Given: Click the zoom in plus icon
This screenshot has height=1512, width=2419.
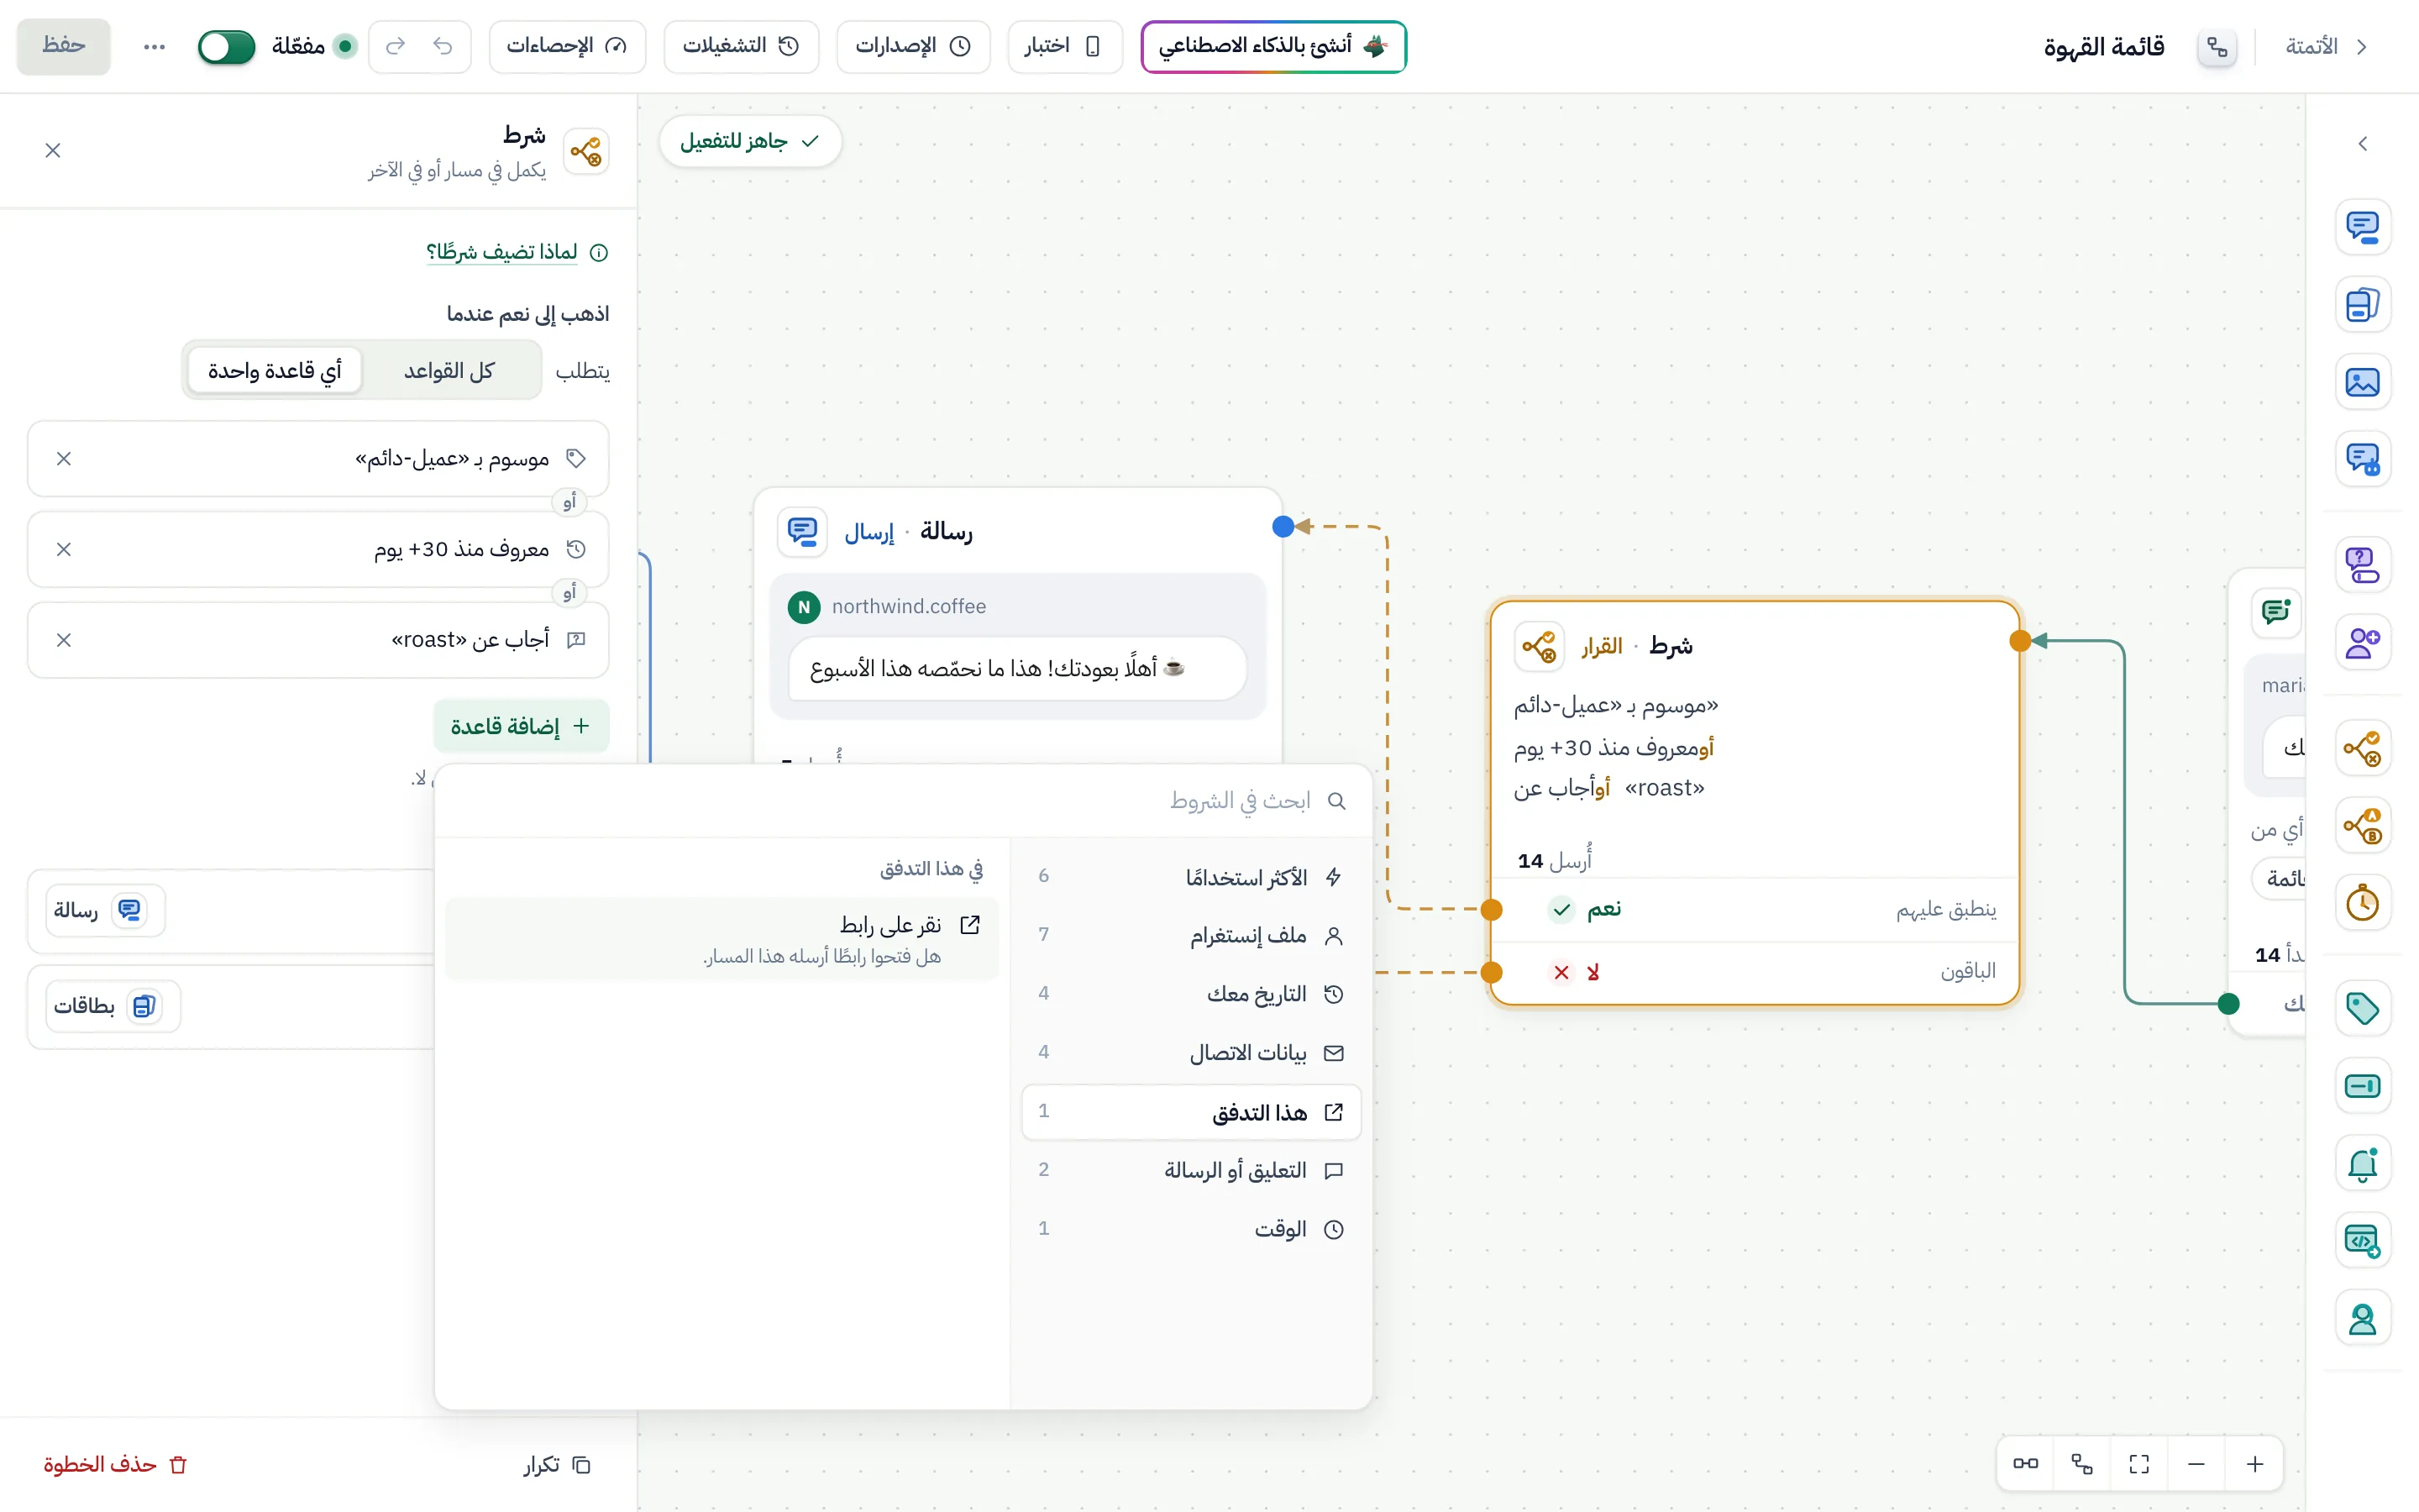Looking at the screenshot, I should (x=2254, y=1464).
